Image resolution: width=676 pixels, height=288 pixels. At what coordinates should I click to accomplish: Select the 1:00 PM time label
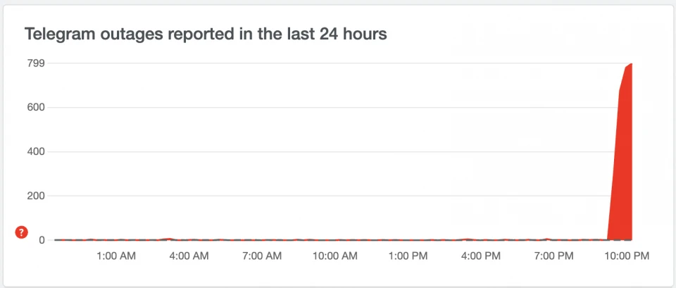click(408, 256)
